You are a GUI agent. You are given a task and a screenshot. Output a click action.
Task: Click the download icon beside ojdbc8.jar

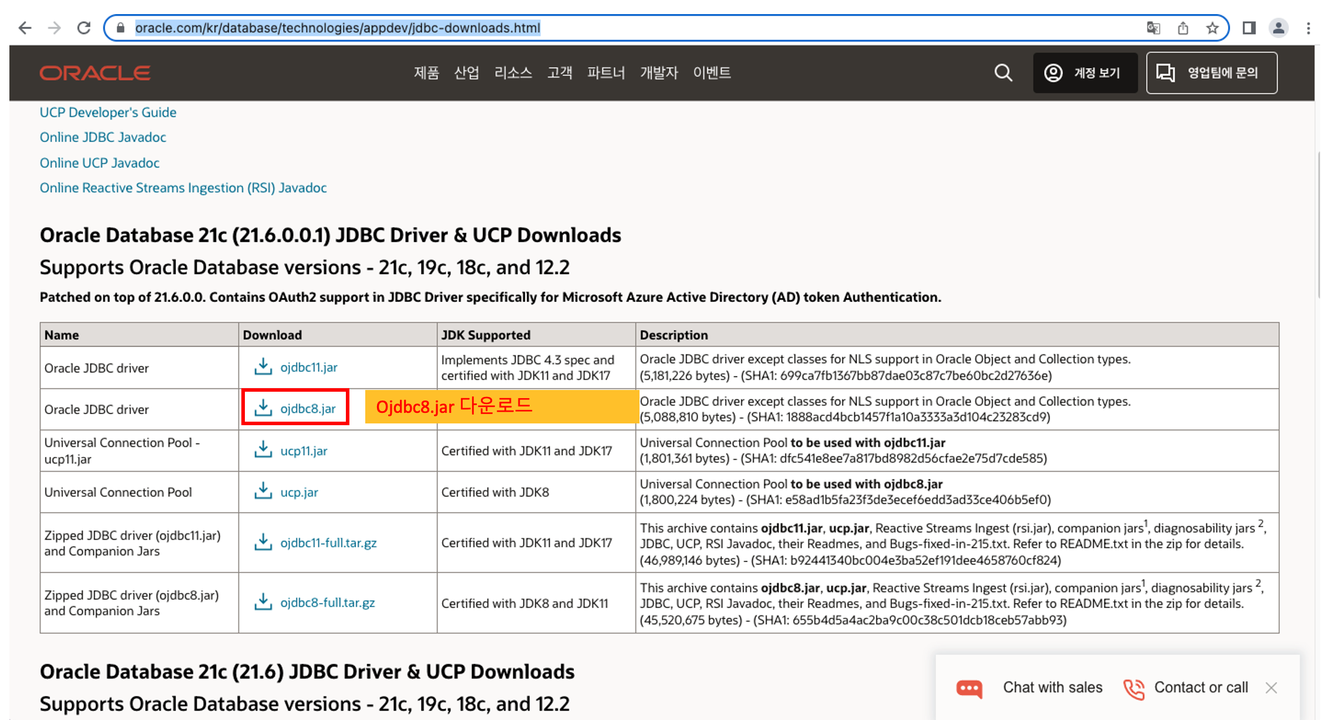[262, 408]
